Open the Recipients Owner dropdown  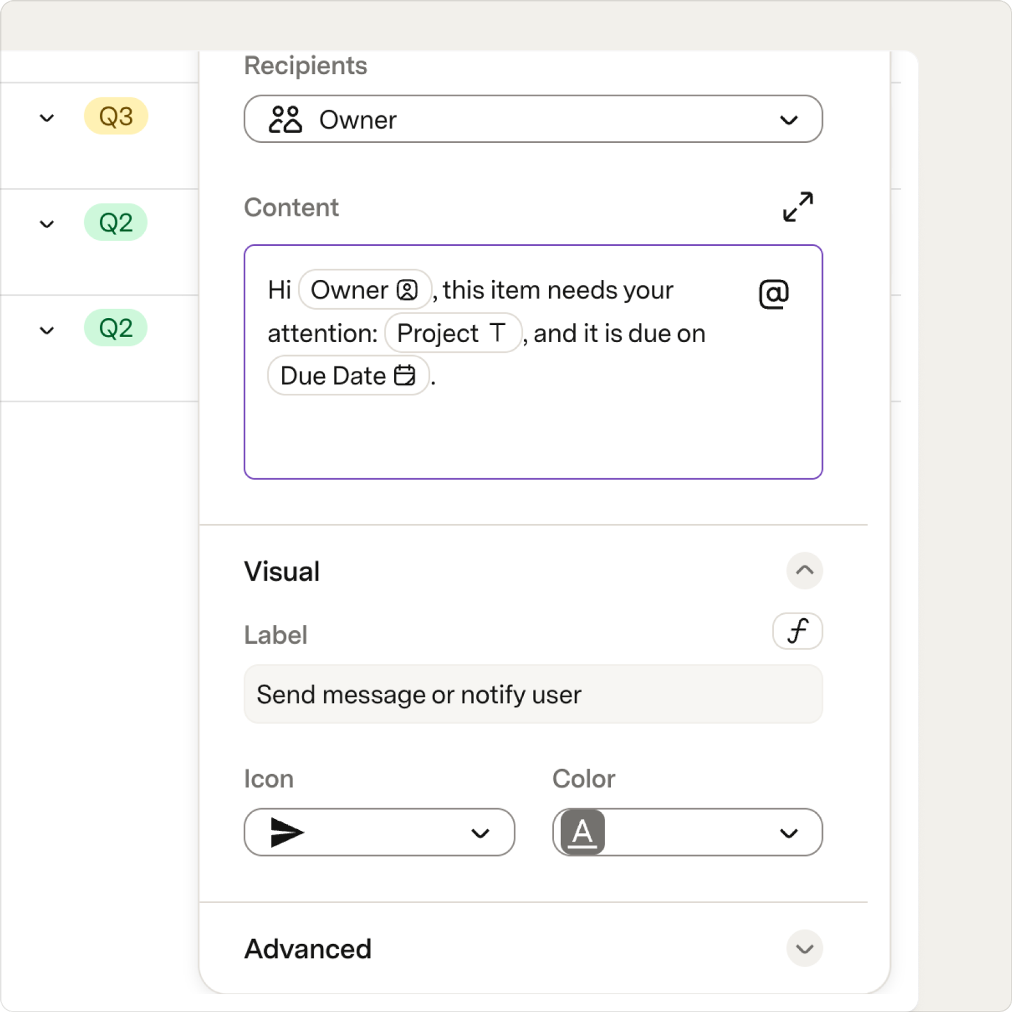tap(533, 119)
